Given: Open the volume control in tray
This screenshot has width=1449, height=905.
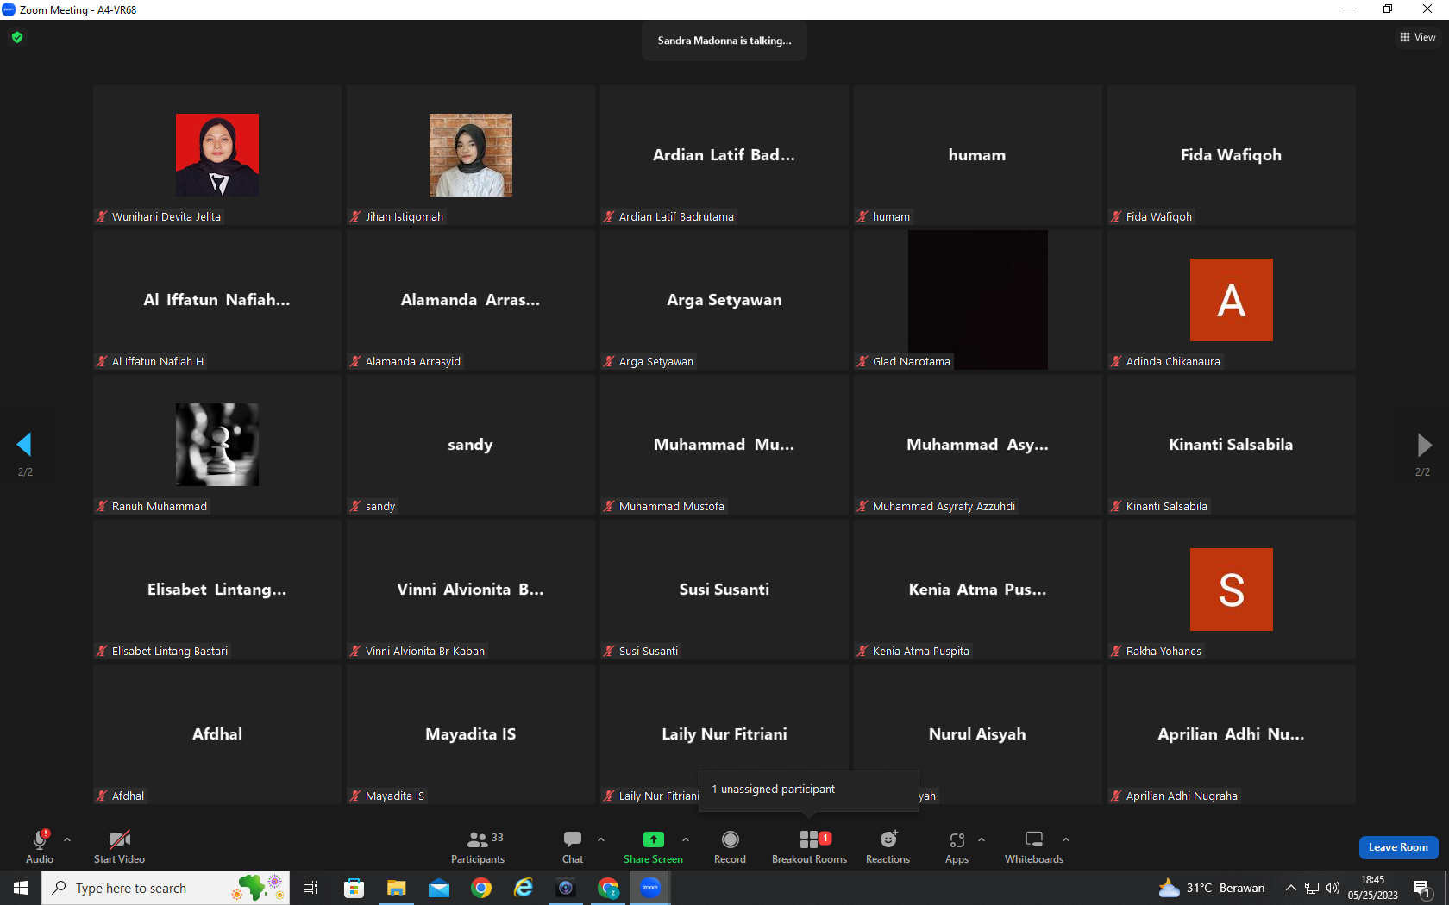Looking at the screenshot, I should (x=1333, y=888).
